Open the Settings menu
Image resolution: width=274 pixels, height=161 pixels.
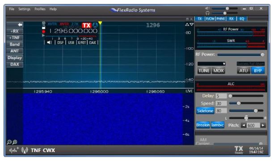24,9
